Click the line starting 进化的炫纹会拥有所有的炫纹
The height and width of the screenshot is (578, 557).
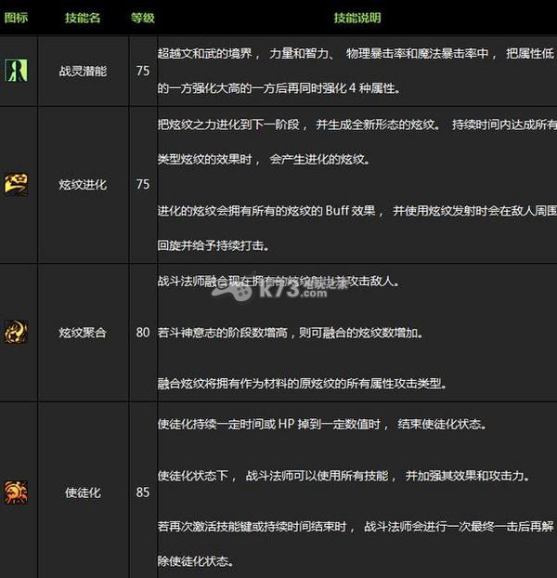tap(357, 211)
